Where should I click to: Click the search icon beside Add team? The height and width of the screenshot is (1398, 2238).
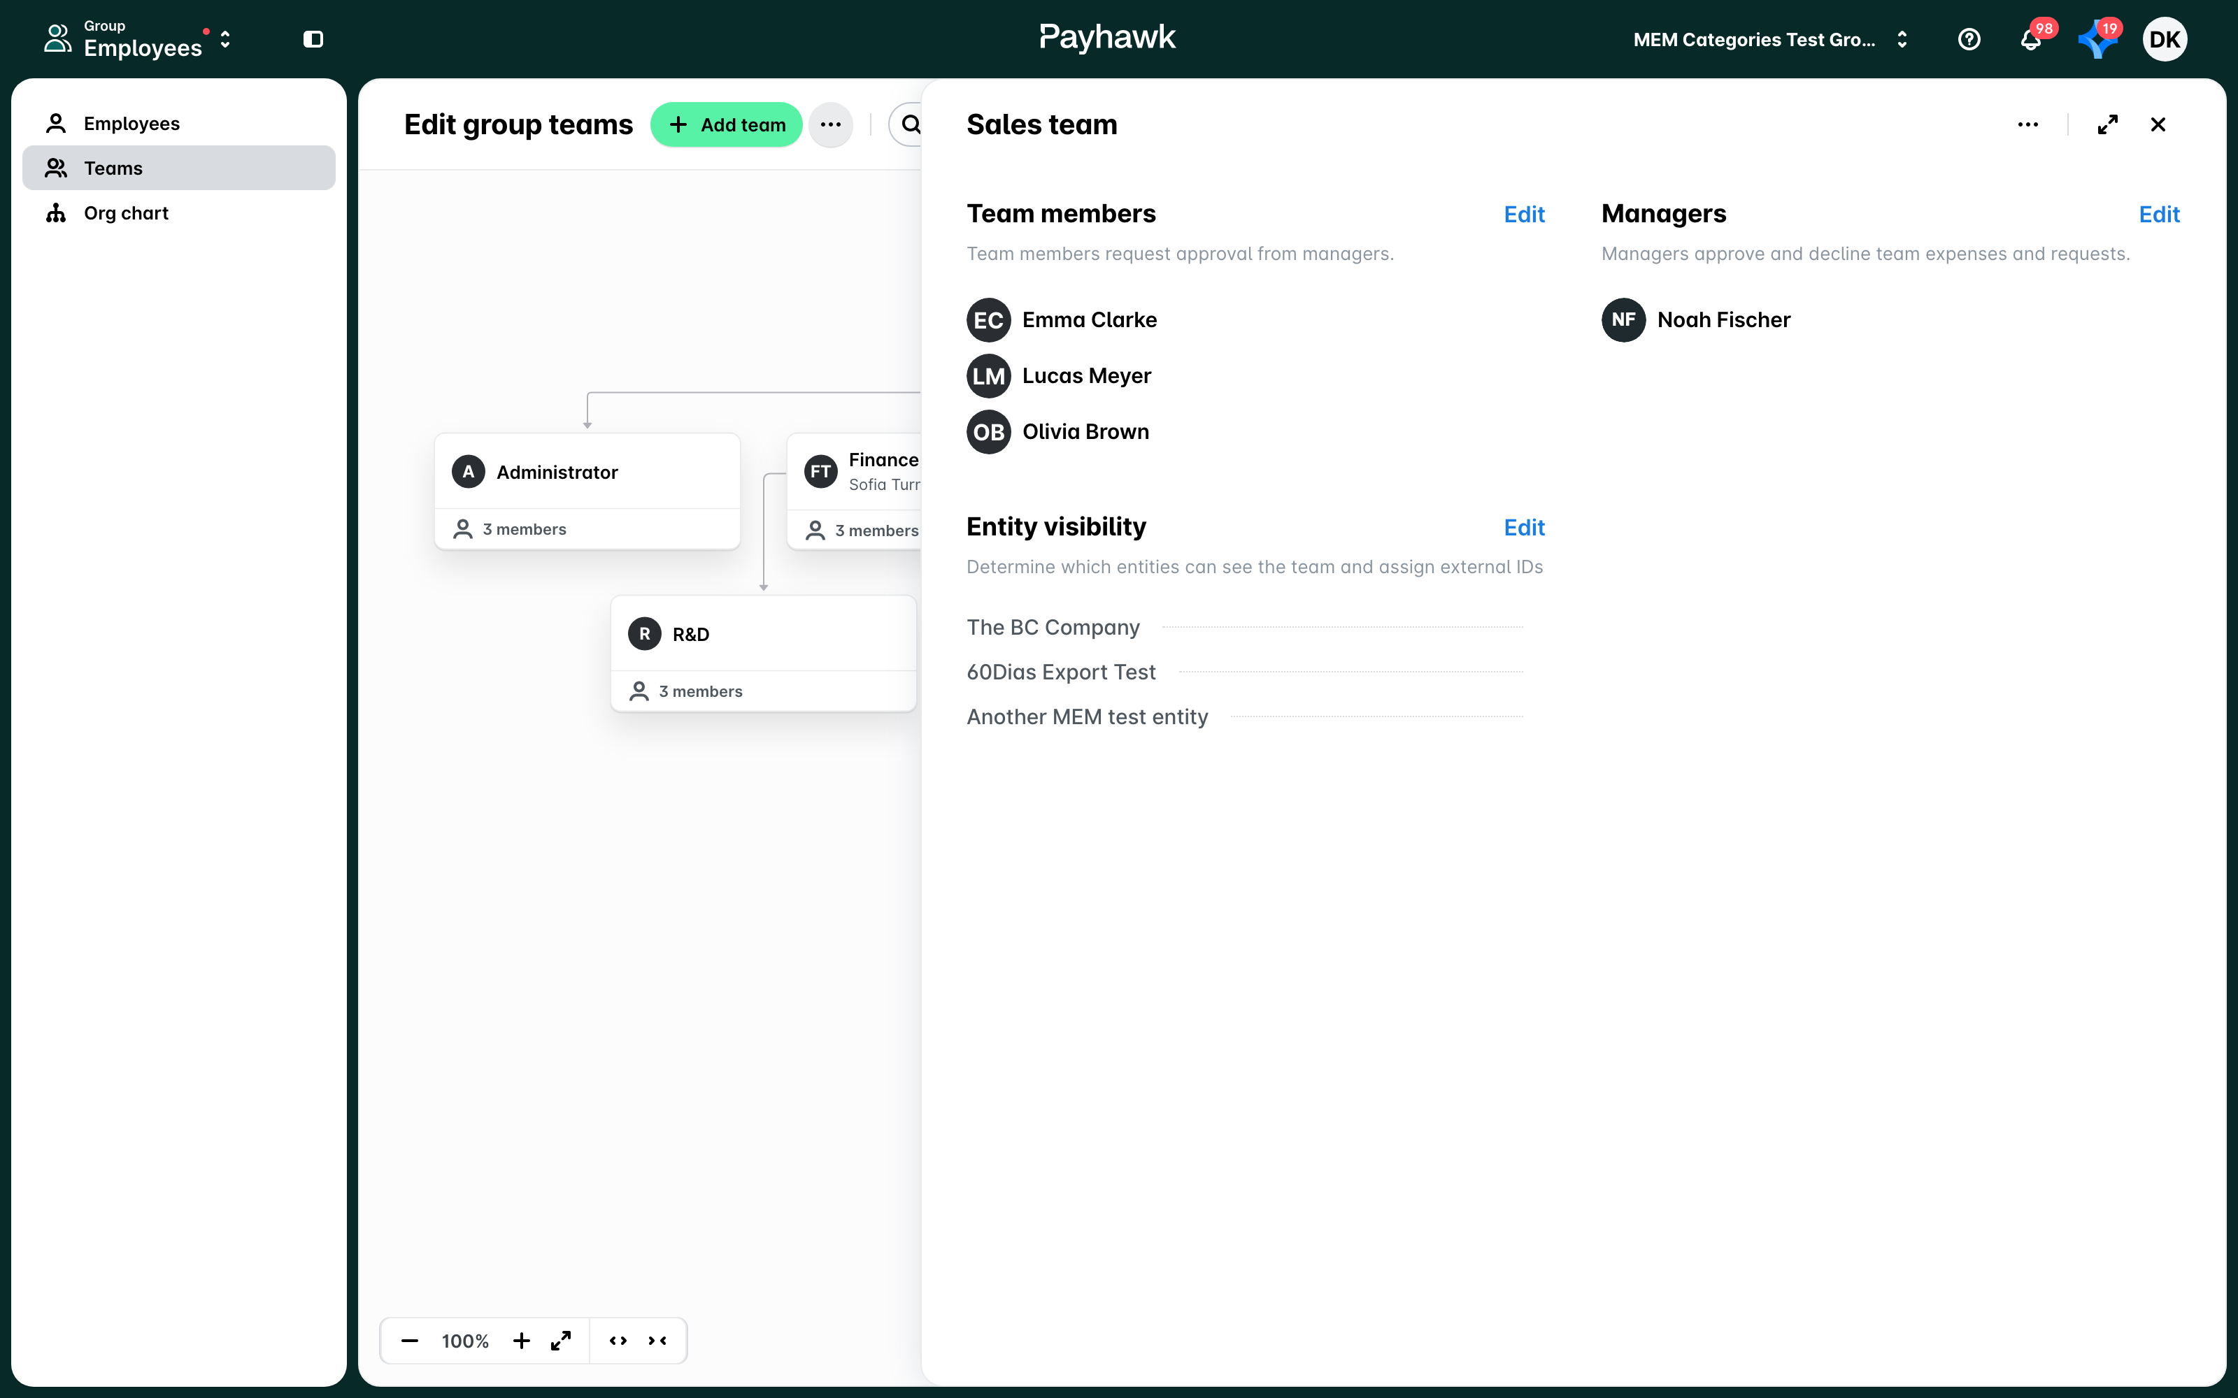pos(910,124)
